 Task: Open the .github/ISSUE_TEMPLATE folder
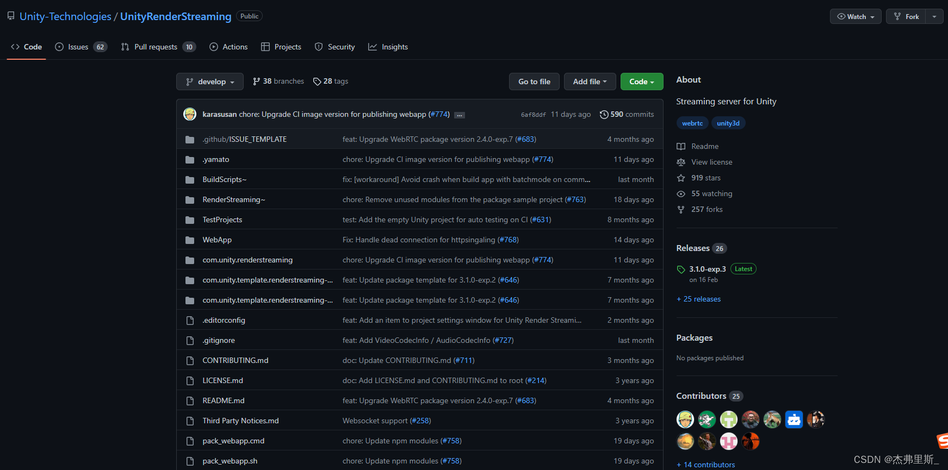(x=244, y=139)
